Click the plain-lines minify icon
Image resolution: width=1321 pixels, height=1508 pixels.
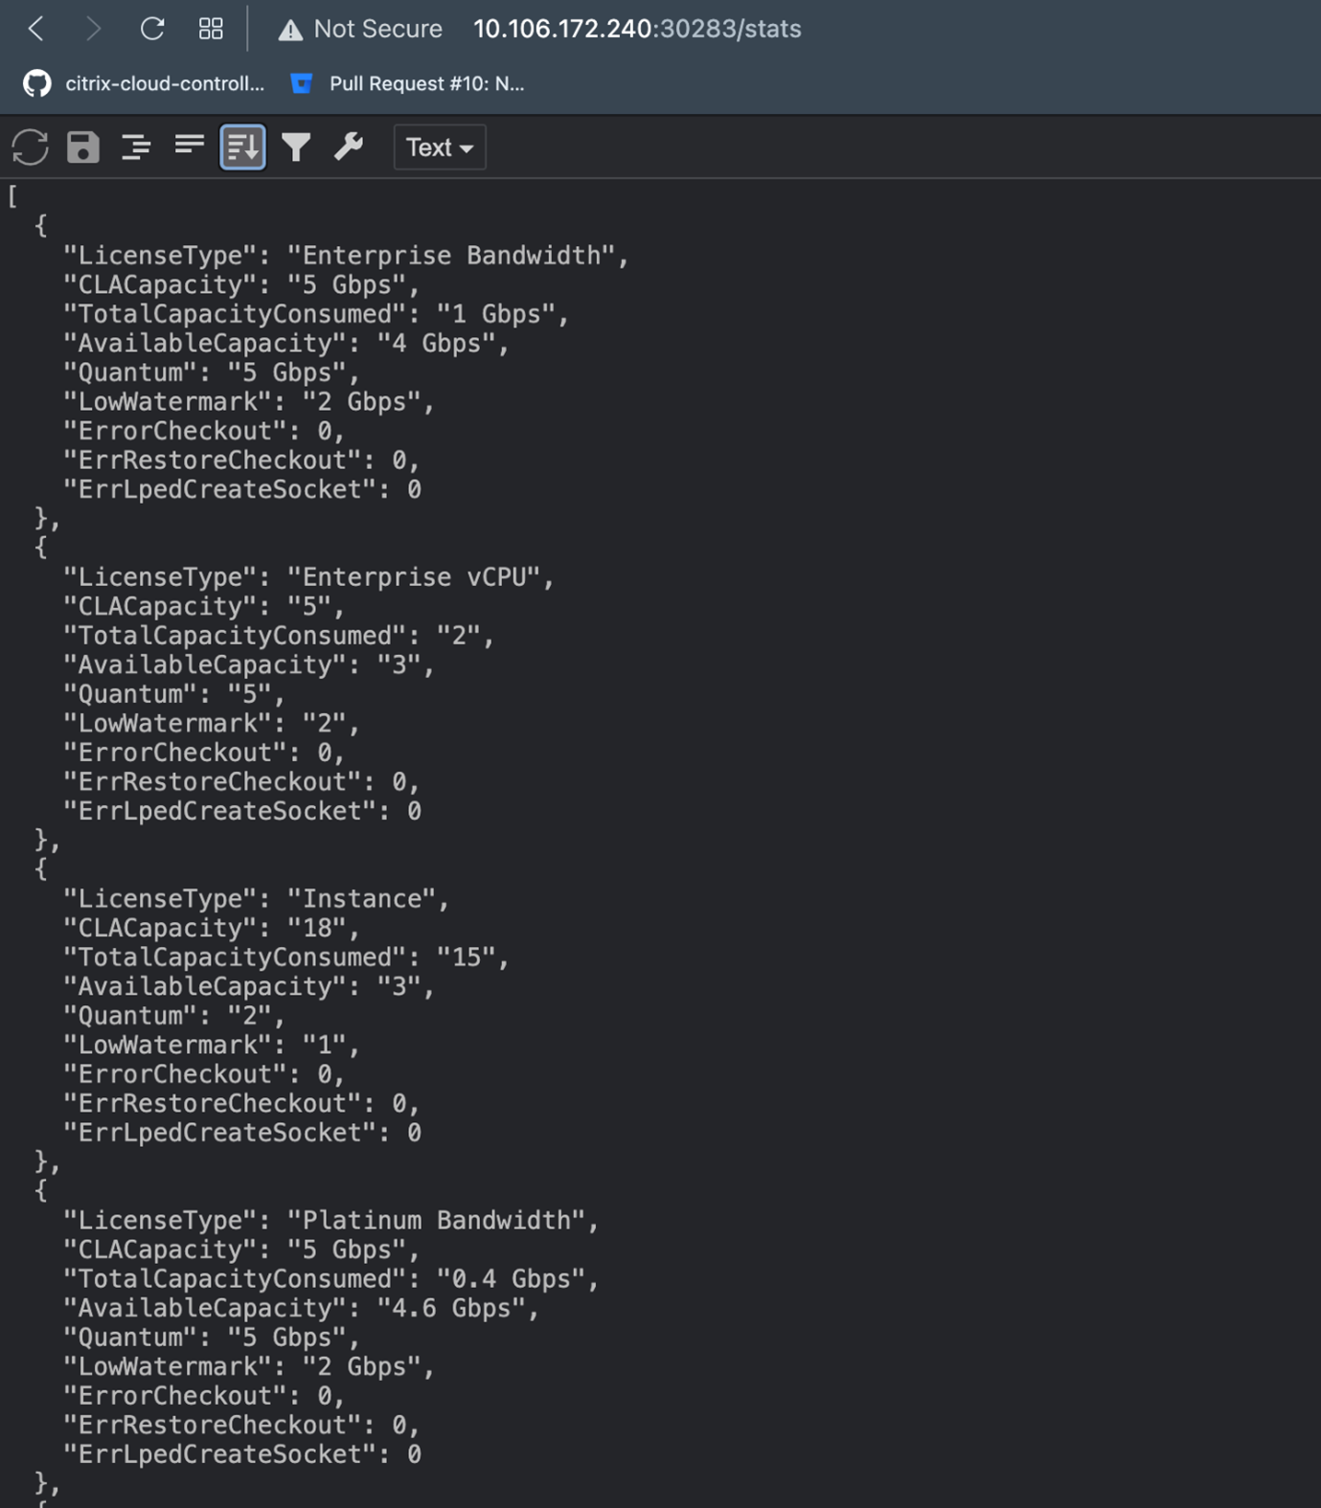189,146
